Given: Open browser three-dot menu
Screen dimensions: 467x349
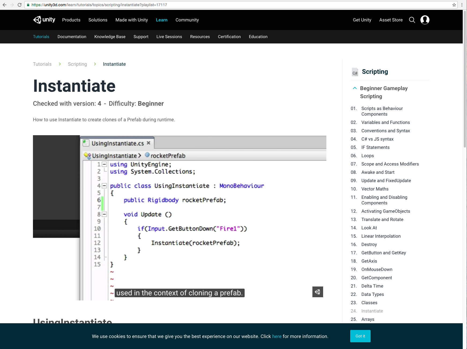Looking at the screenshot, I should click(x=462, y=5).
